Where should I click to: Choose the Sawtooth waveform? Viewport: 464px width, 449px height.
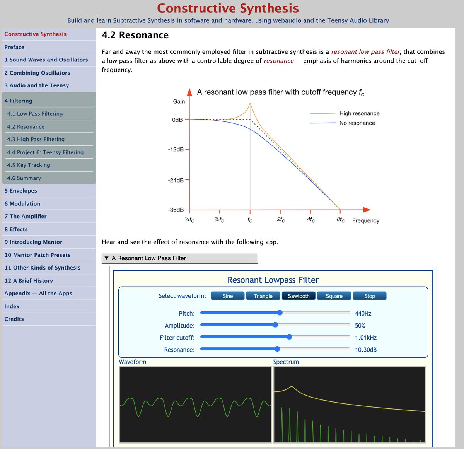pos(299,296)
